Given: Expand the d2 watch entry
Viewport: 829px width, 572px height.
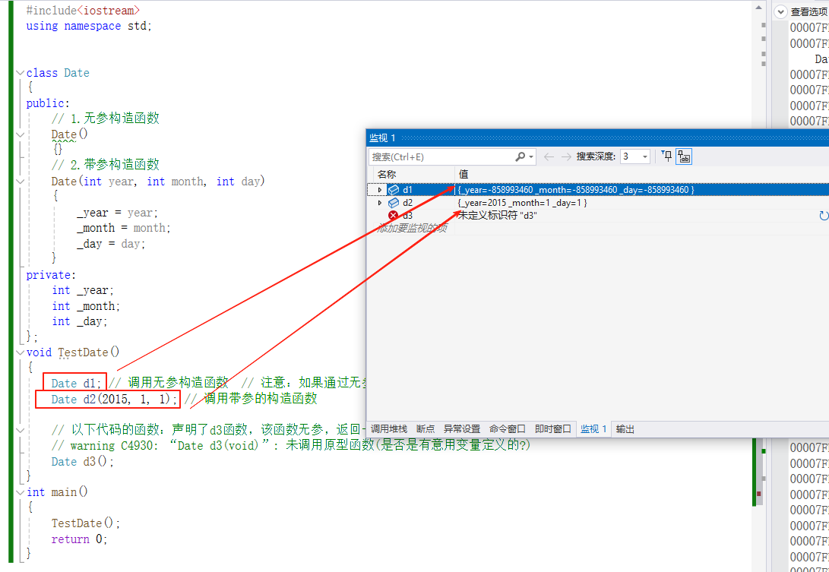Looking at the screenshot, I should [x=380, y=203].
